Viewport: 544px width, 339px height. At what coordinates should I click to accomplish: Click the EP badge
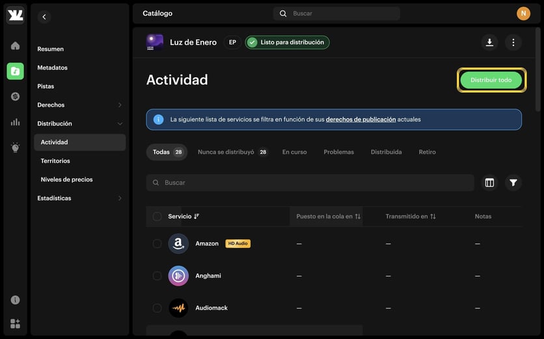(x=232, y=42)
